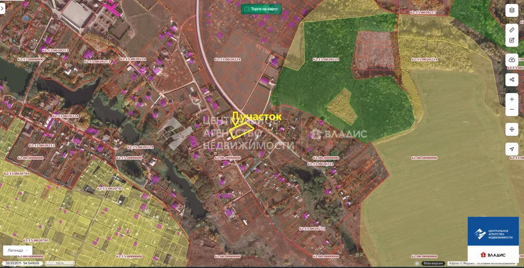Screen dimensions: 524x268
Task: Select the ruler measurement tool
Action: pyautogui.click(x=511, y=30)
